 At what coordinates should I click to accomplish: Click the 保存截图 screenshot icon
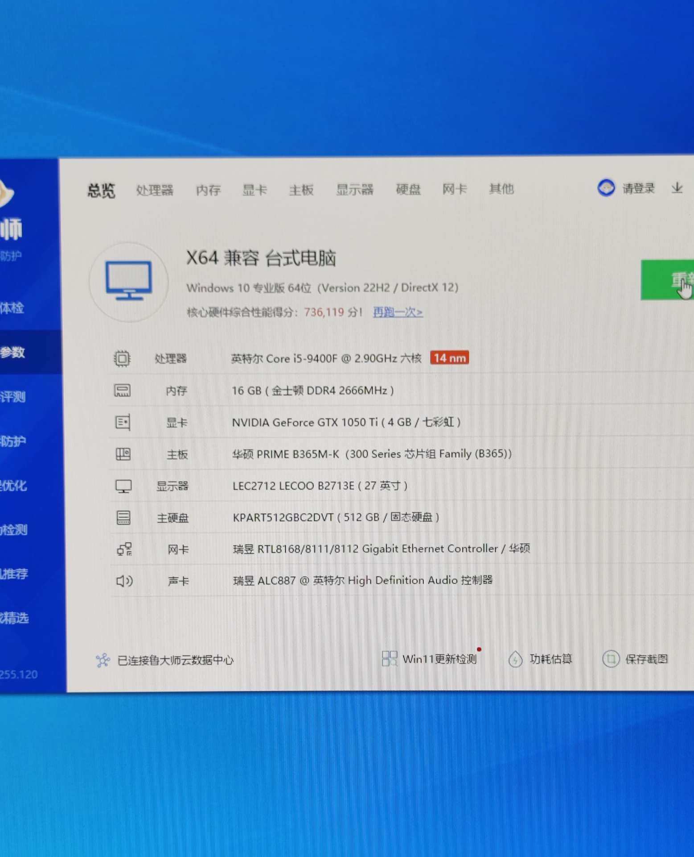pos(611,659)
